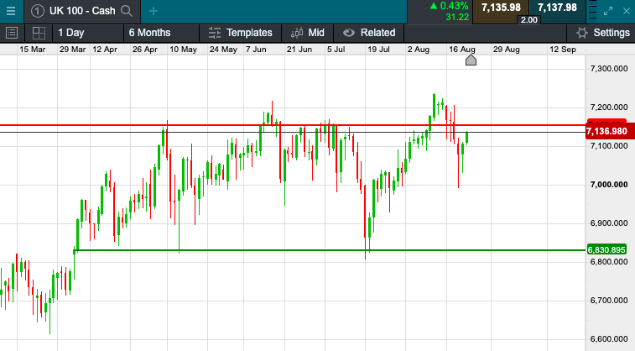
Task: Click the buy price 7,137.98 button
Action: coord(557,8)
